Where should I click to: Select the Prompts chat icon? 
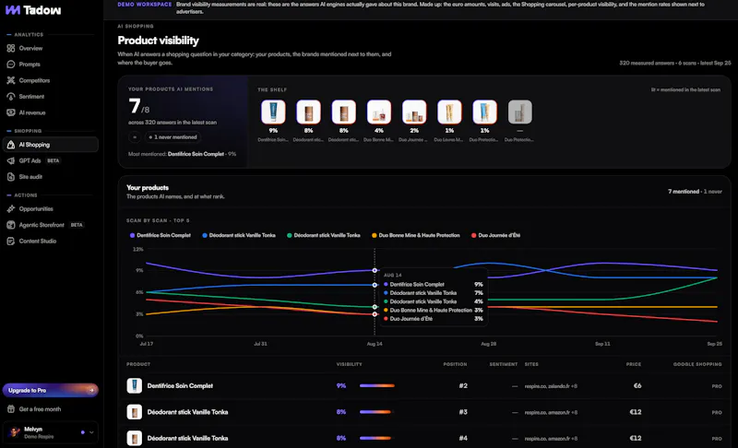(11, 65)
